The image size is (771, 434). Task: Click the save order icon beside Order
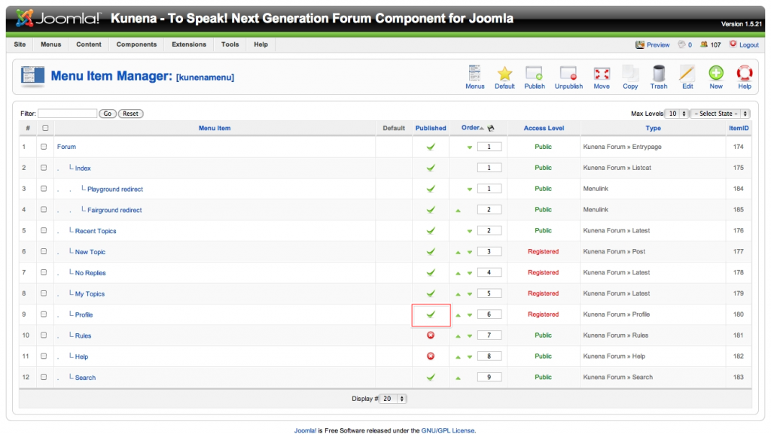pos(492,128)
